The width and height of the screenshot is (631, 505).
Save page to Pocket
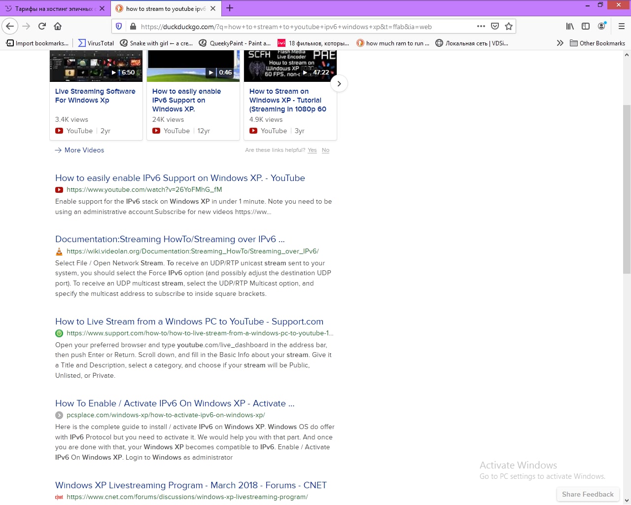click(495, 26)
